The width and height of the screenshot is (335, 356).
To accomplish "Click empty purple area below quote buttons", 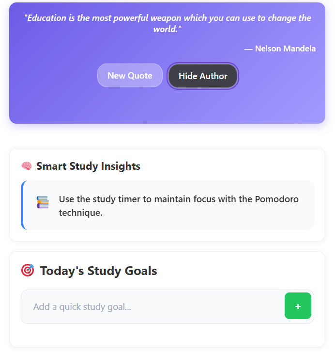I will (167, 106).
